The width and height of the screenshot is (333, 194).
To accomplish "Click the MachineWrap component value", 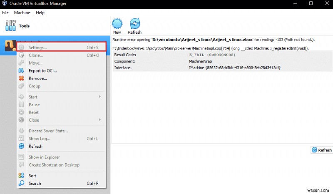I will click(201, 61).
